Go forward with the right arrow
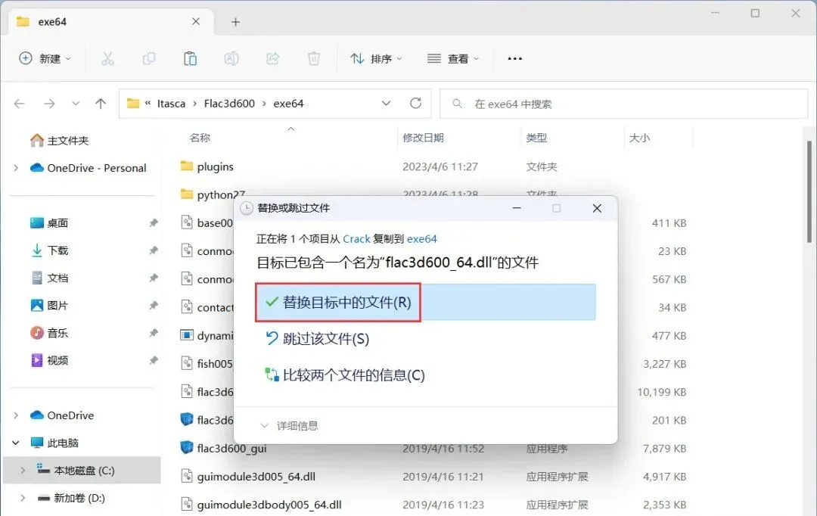Screen dimensions: 817x516 tap(49, 104)
